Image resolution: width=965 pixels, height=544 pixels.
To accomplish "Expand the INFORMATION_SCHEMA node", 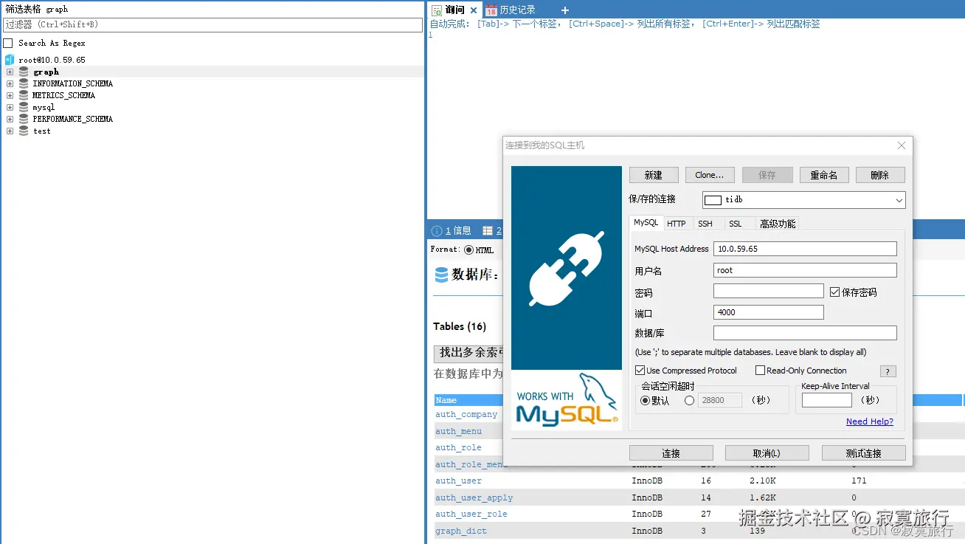I will tap(10, 83).
